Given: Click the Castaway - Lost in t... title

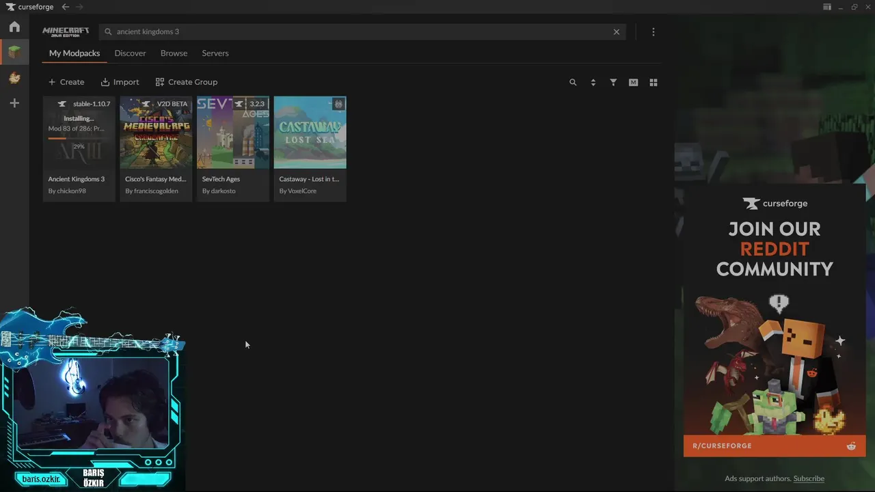Looking at the screenshot, I should coord(309,179).
